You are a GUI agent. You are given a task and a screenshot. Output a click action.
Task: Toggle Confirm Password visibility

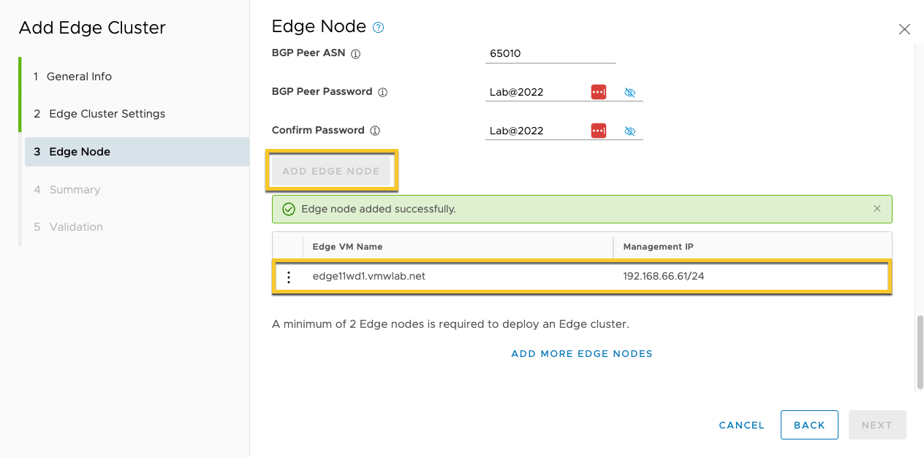tap(630, 131)
